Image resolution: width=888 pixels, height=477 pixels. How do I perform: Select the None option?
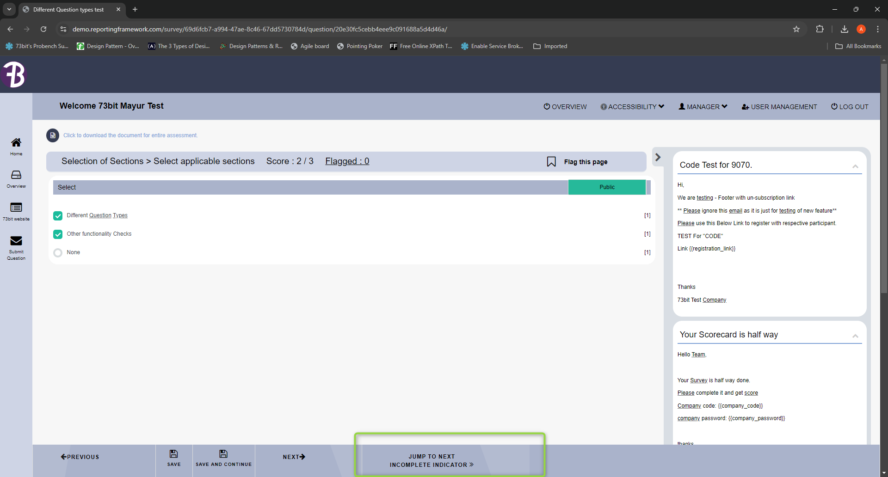point(58,253)
